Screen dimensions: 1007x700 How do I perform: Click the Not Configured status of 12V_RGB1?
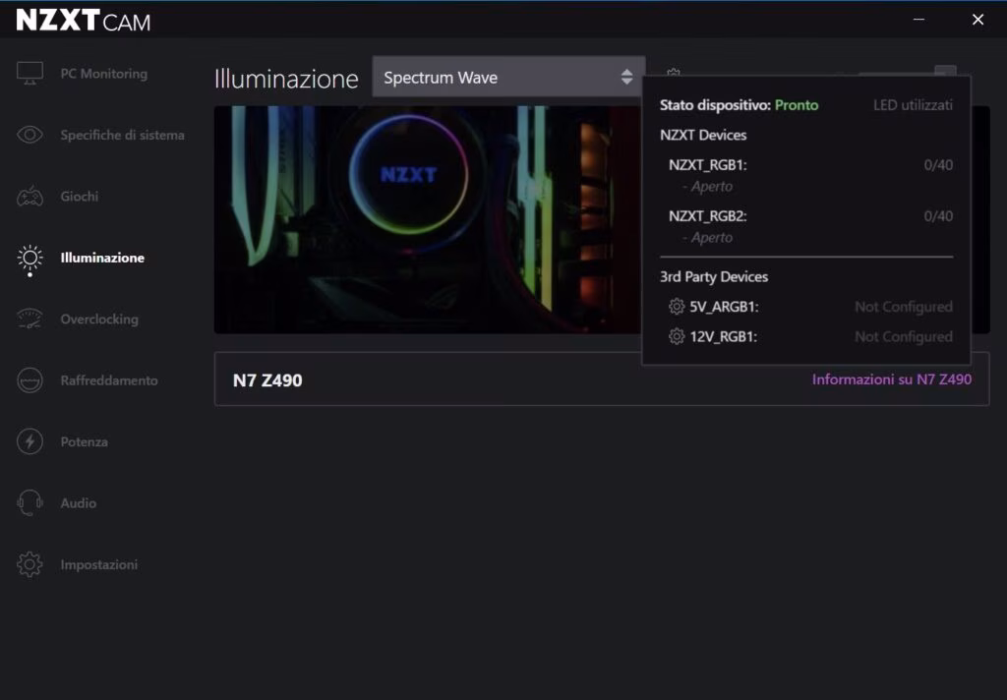point(903,336)
